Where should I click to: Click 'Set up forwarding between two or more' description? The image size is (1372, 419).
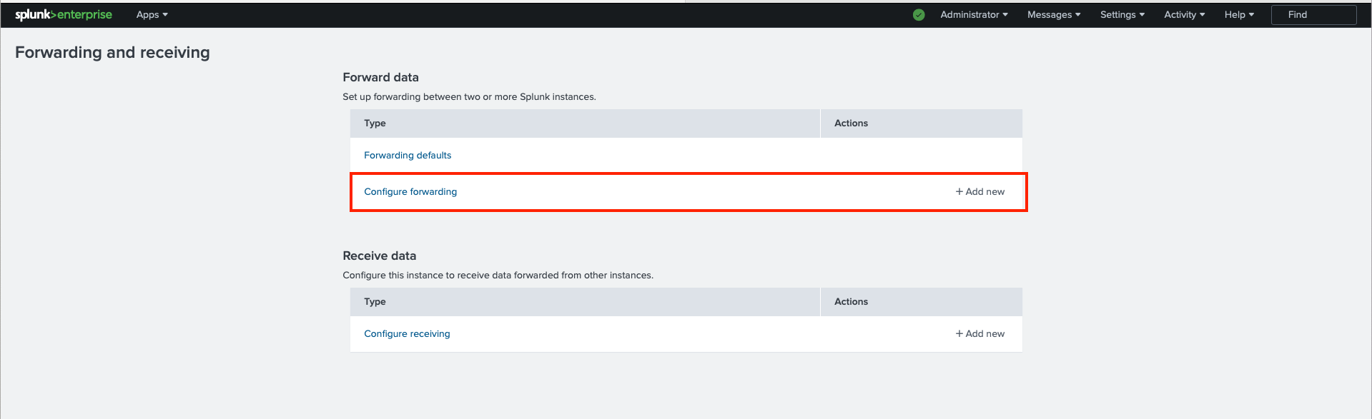[469, 96]
